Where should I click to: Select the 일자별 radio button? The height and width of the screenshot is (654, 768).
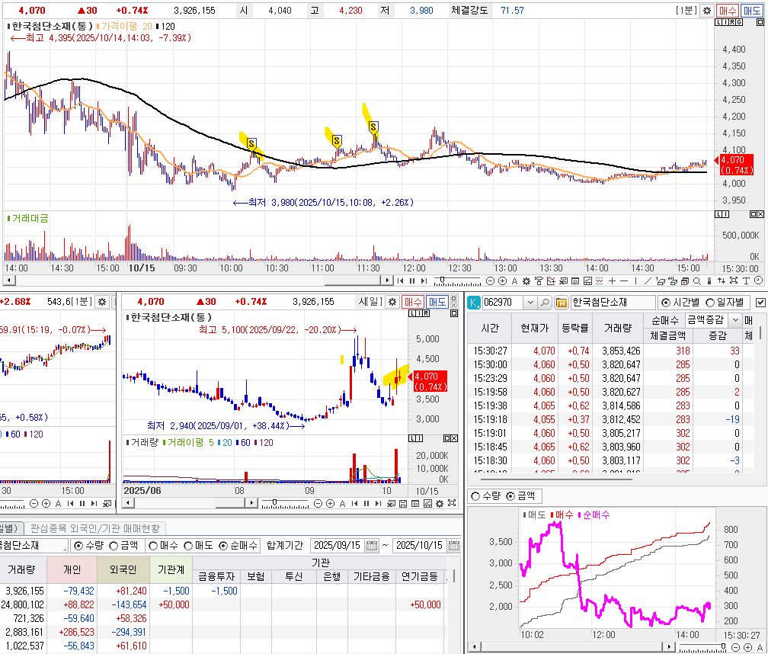[x=710, y=303]
